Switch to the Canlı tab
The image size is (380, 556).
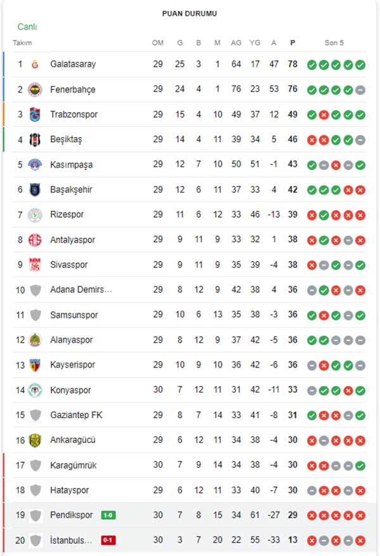click(x=27, y=27)
